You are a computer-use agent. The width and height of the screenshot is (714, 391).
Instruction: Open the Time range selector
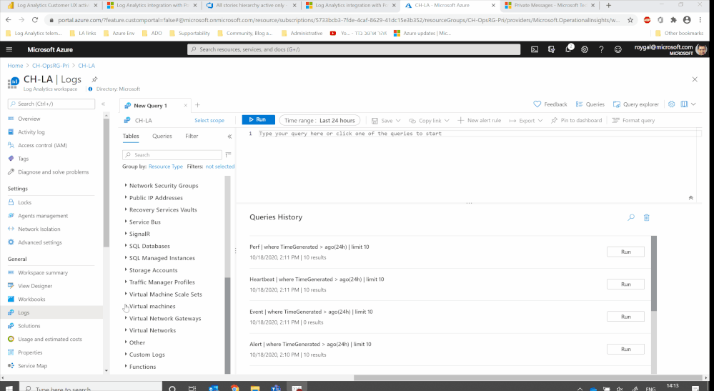coord(319,121)
